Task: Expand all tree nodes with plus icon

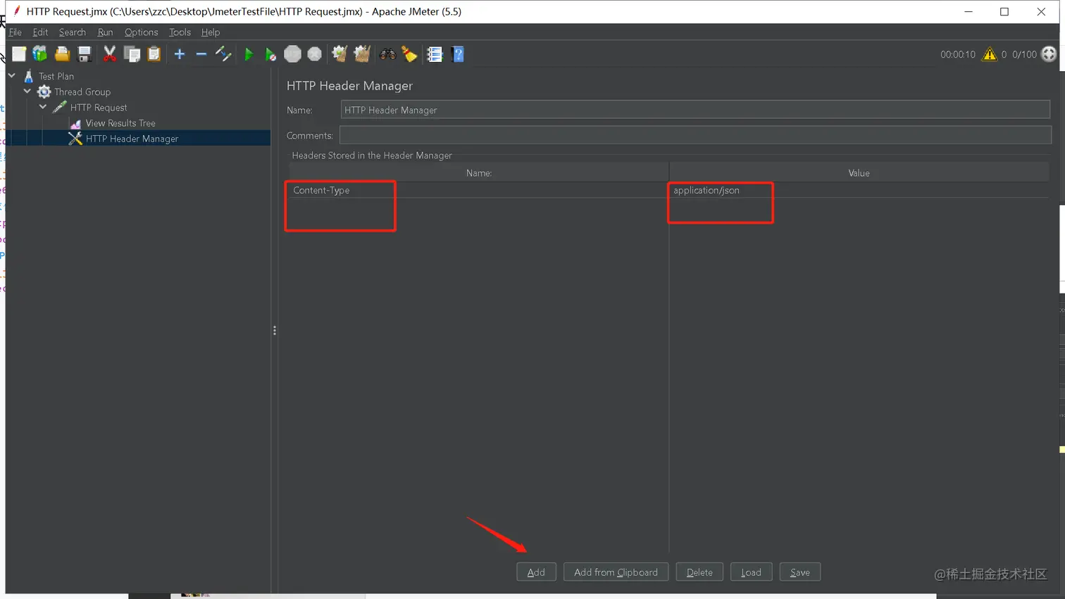Action: pyautogui.click(x=180, y=54)
